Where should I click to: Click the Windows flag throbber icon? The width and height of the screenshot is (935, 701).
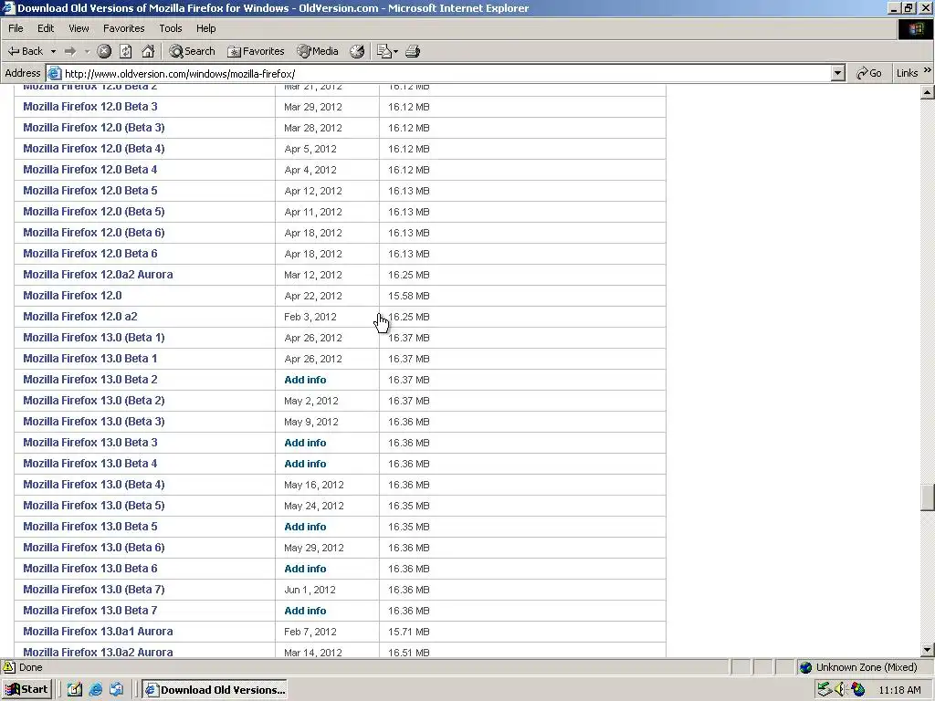[x=915, y=28]
